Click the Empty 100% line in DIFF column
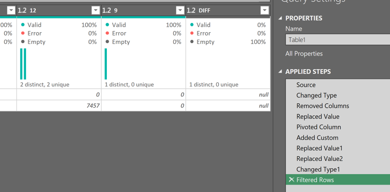390x192 pixels. tap(228, 42)
